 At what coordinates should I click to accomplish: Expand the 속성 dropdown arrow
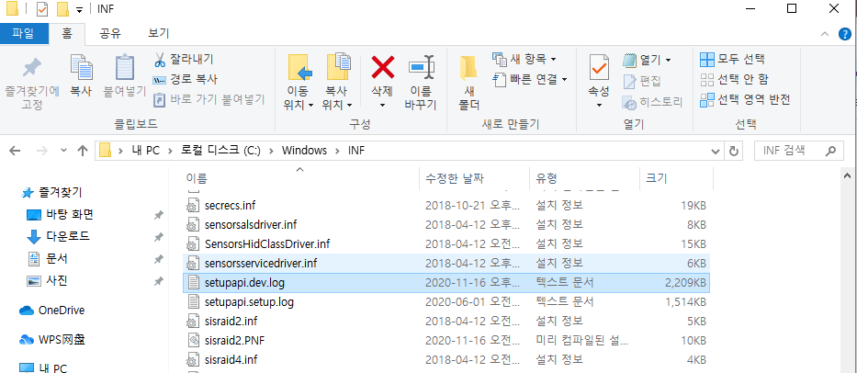coord(599,105)
